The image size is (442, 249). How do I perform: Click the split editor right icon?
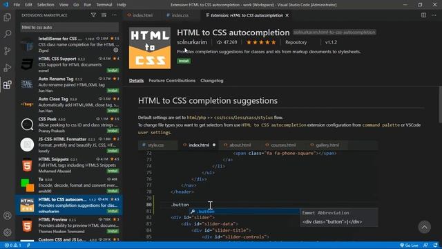(x=423, y=15)
